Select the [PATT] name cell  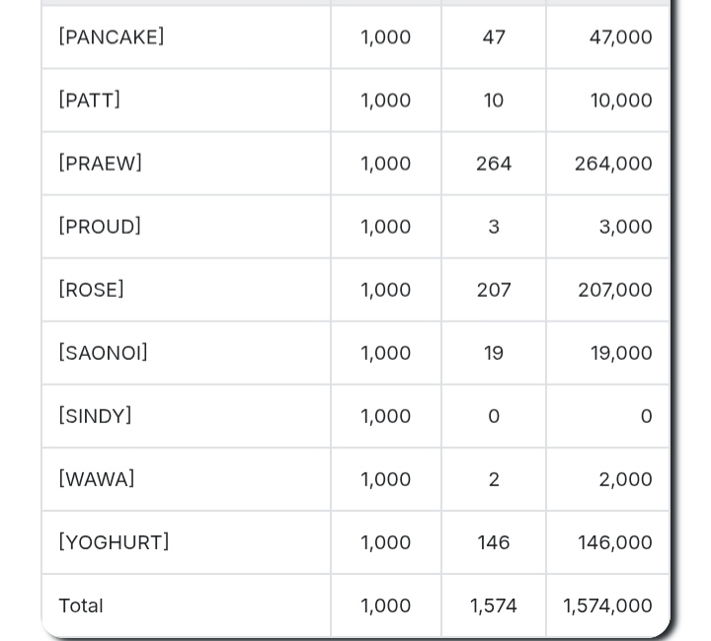[x=90, y=101]
